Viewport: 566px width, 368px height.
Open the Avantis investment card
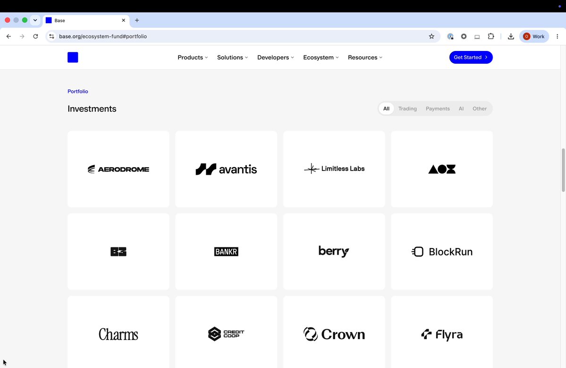click(x=226, y=169)
